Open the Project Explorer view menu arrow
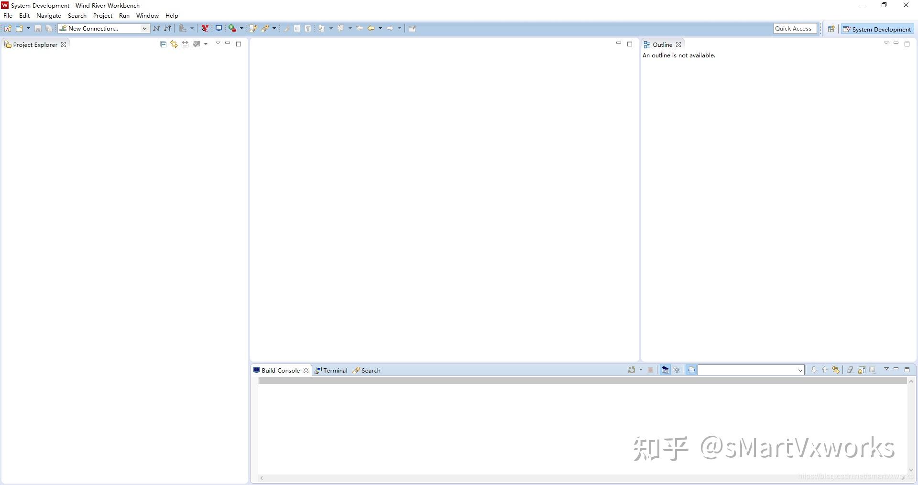This screenshot has height=485, width=918. point(218,44)
